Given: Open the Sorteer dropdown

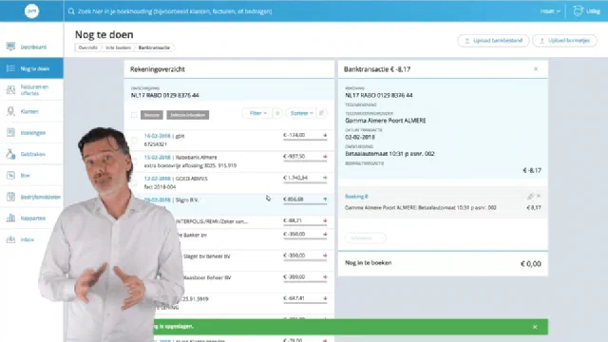Looking at the screenshot, I should [x=301, y=113].
